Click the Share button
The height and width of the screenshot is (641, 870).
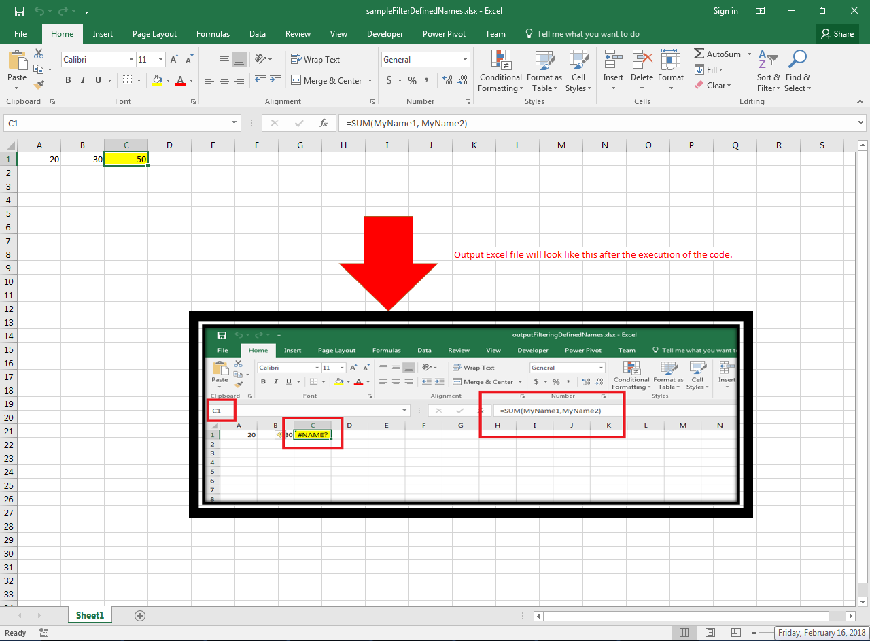point(837,34)
